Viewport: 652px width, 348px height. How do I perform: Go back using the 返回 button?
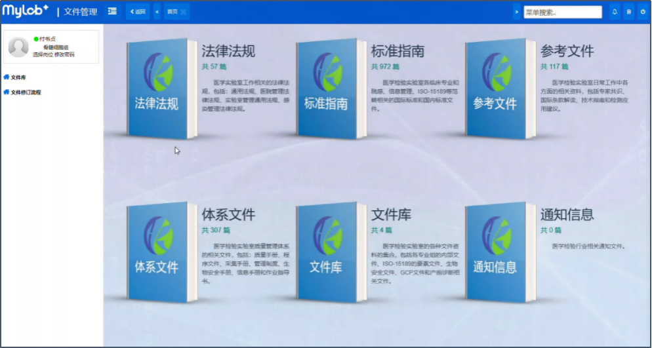point(138,12)
